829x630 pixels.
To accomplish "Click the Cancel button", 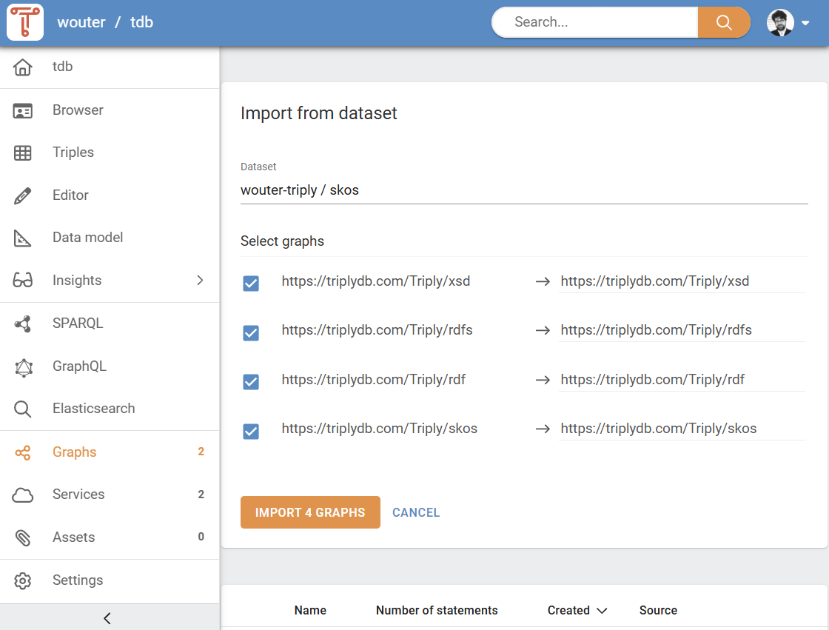I will click(x=416, y=512).
